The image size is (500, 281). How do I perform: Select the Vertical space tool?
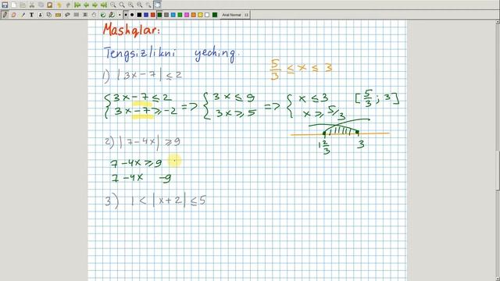click(x=85, y=15)
